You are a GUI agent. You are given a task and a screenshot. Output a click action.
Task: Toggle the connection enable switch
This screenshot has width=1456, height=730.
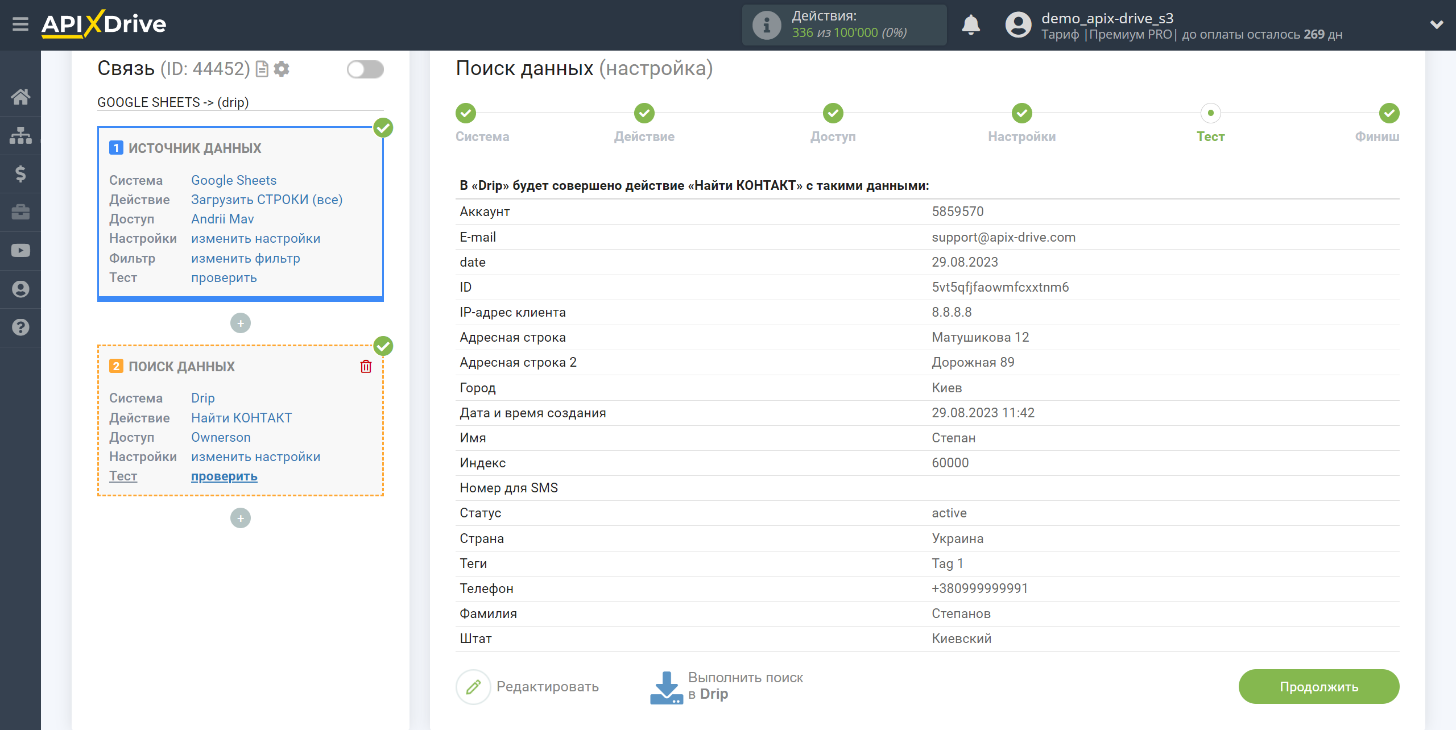pos(365,69)
